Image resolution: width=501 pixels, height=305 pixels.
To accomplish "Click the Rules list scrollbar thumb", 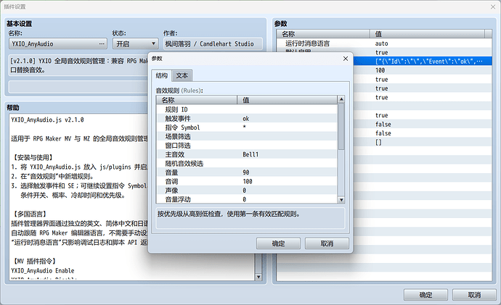I will (341, 126).
